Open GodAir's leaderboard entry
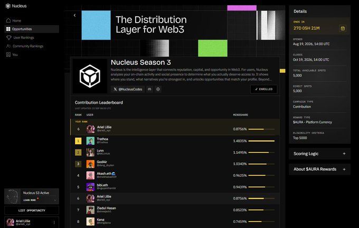The height and width of the screenshot is (228, 359). 175,164
